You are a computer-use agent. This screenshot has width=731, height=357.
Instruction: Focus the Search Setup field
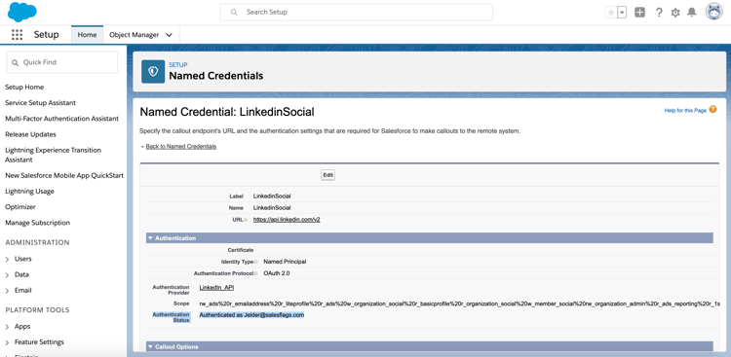356,12
